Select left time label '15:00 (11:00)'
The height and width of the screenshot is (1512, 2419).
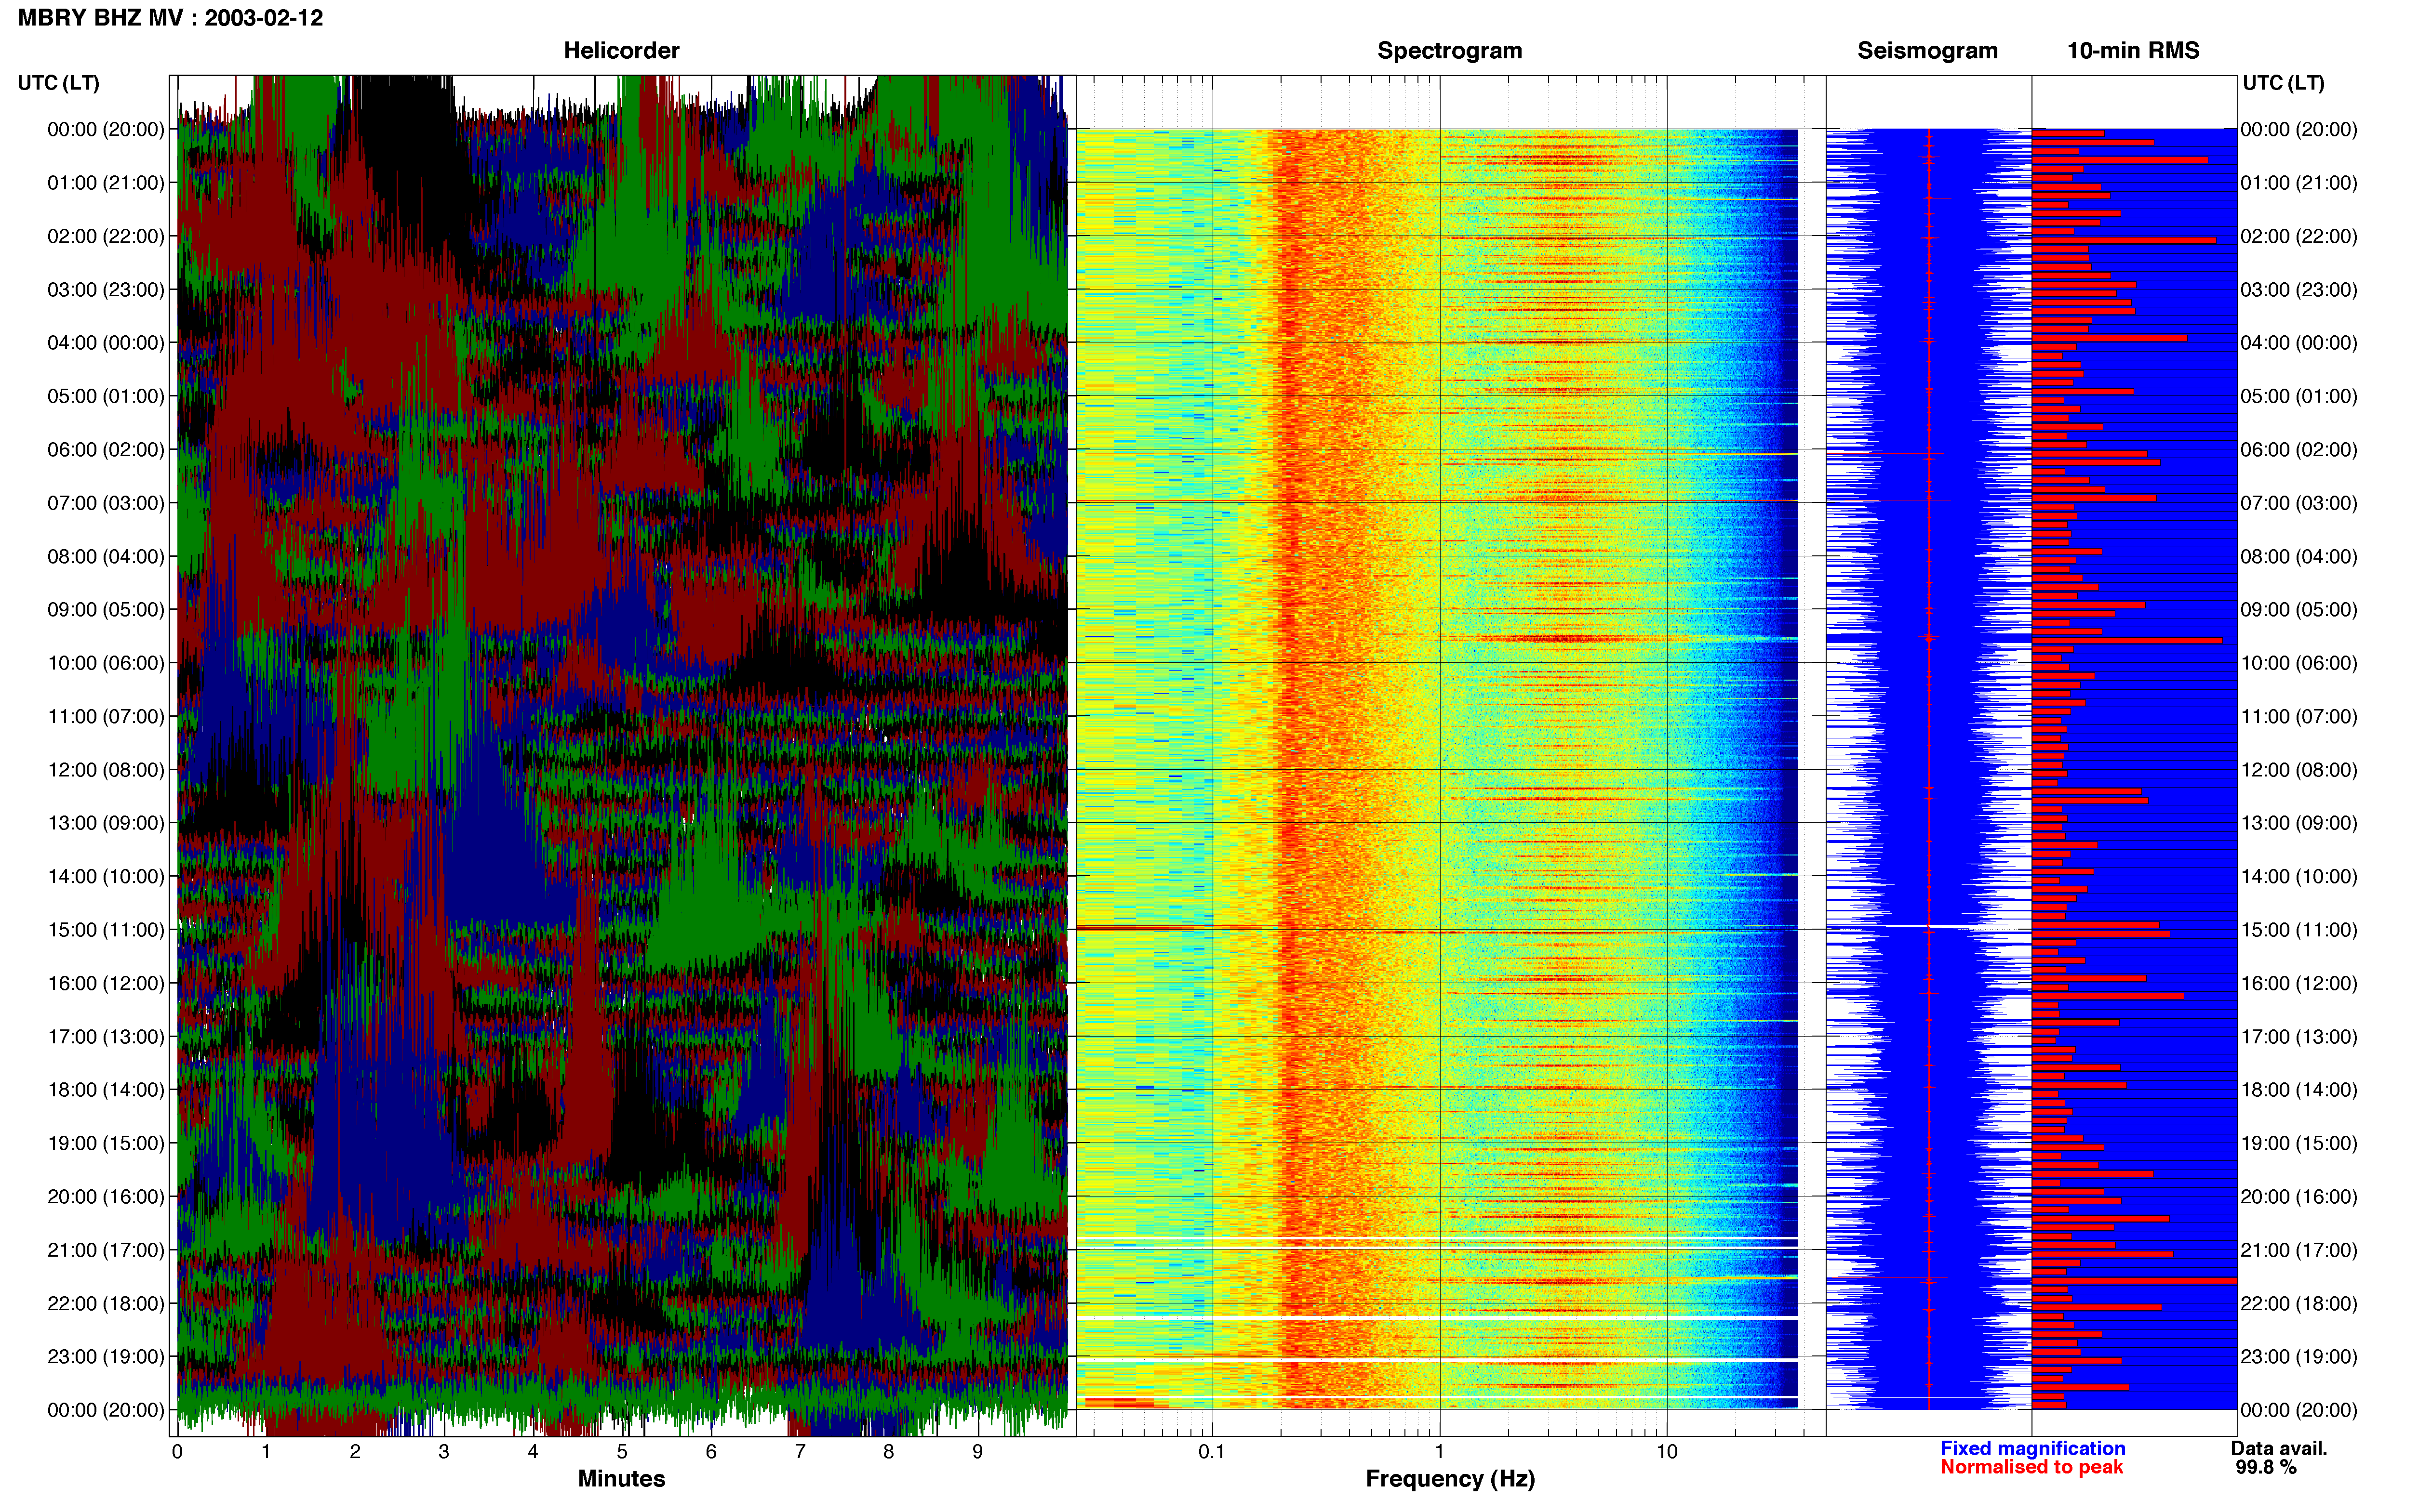[x=105, y=930]
